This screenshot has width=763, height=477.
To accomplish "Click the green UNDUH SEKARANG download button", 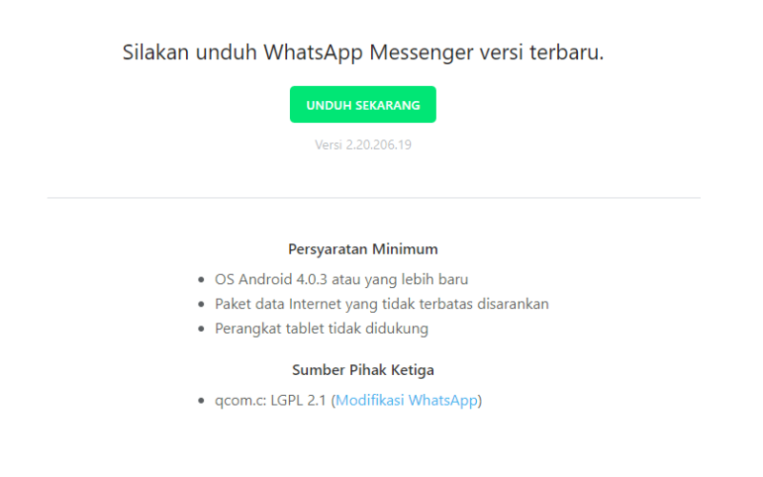I will click(362, 105).
